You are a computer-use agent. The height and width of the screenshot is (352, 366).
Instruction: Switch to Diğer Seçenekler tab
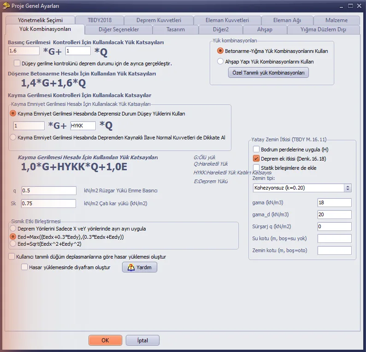[118, 29]
